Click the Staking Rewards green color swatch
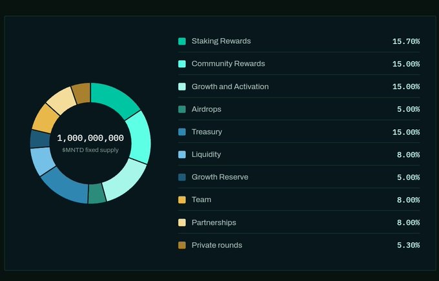Screen dimensions: 439x281 pyautogui.click(x=181, y=41)
